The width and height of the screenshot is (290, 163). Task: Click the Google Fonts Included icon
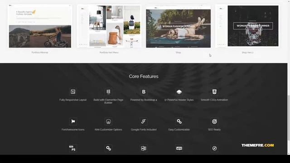click(x=144, y=121)
